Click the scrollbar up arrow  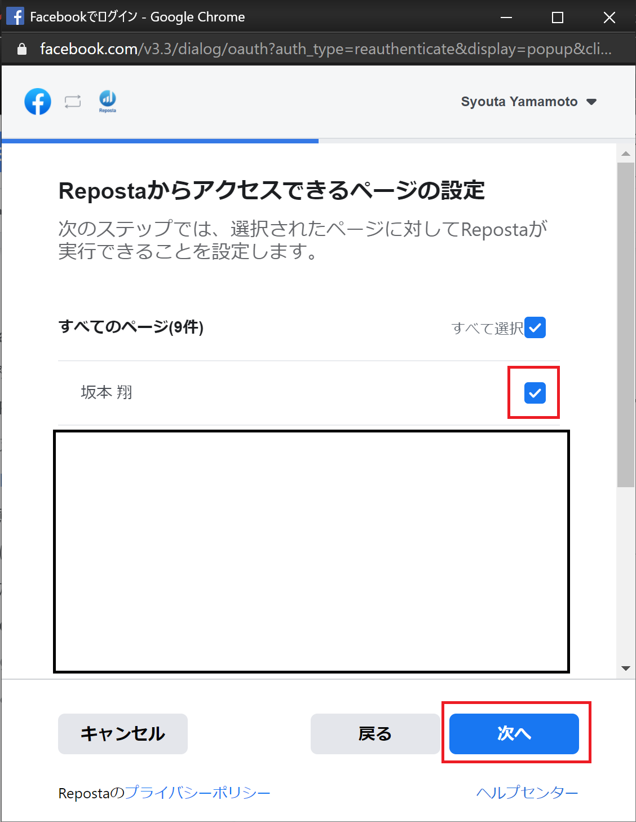click(x=626, y=154)
